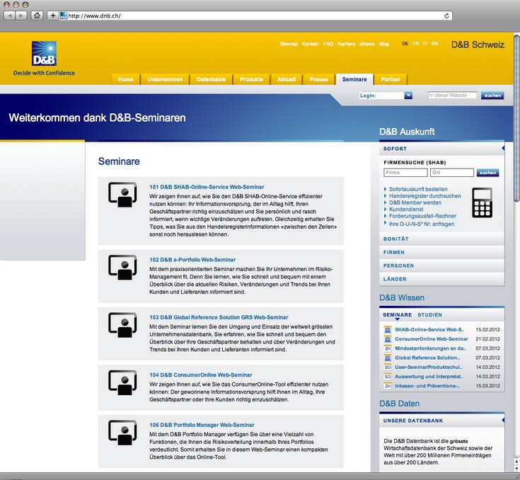Select the DE language option
Image resolution: width=520 pixels, height=480 pixels.
pos(405,43)
